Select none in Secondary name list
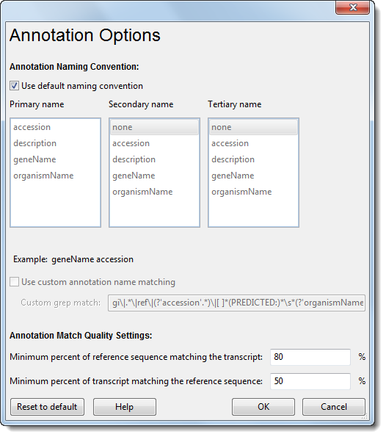386x437 pixels. click(x=154, y=127)
